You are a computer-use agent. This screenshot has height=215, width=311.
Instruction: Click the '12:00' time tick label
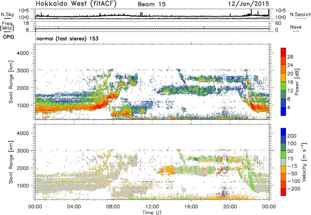pos(152,207)
